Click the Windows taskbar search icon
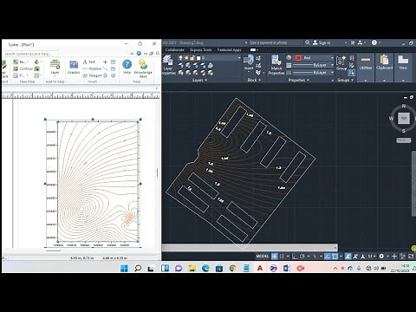 (x=138, y=268)
